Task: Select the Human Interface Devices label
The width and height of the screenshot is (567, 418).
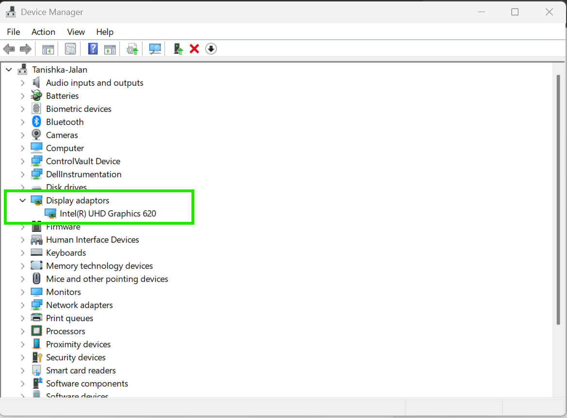Action: tap(93, 240)
